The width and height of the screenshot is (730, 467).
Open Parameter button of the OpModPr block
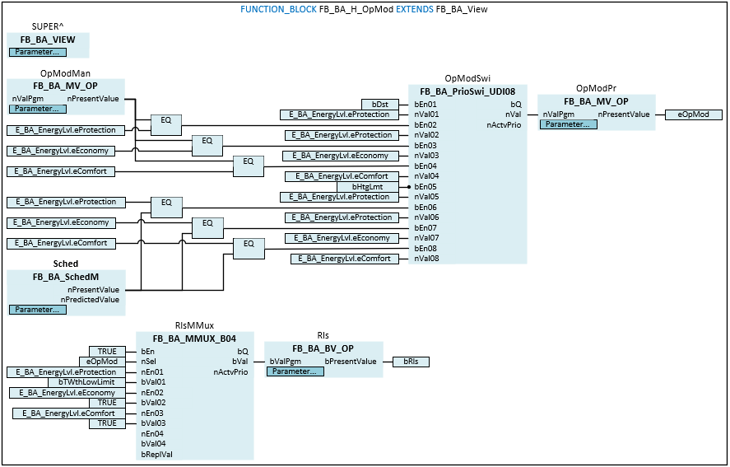tap(568, 124)
